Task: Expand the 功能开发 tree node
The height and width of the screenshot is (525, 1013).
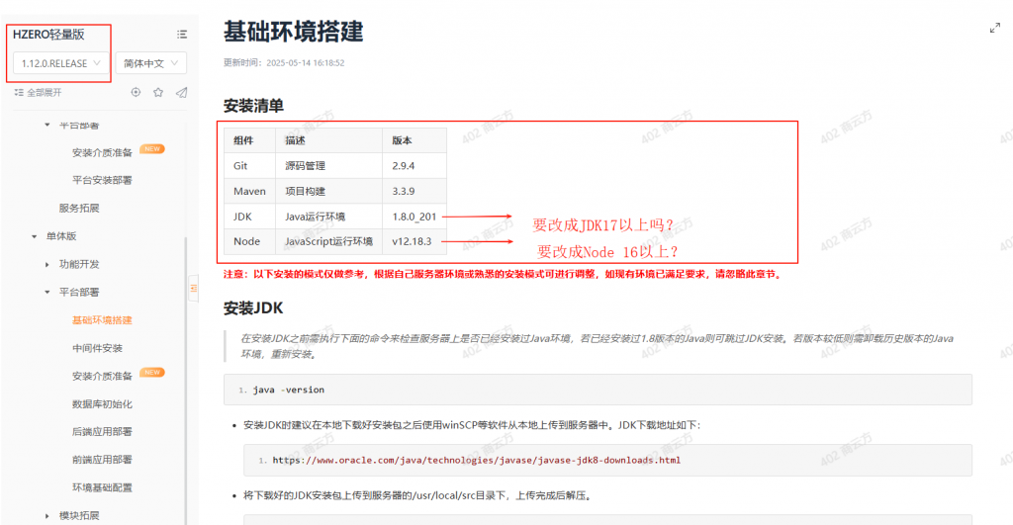Action: pyautogui.click(x=46, y=264)
